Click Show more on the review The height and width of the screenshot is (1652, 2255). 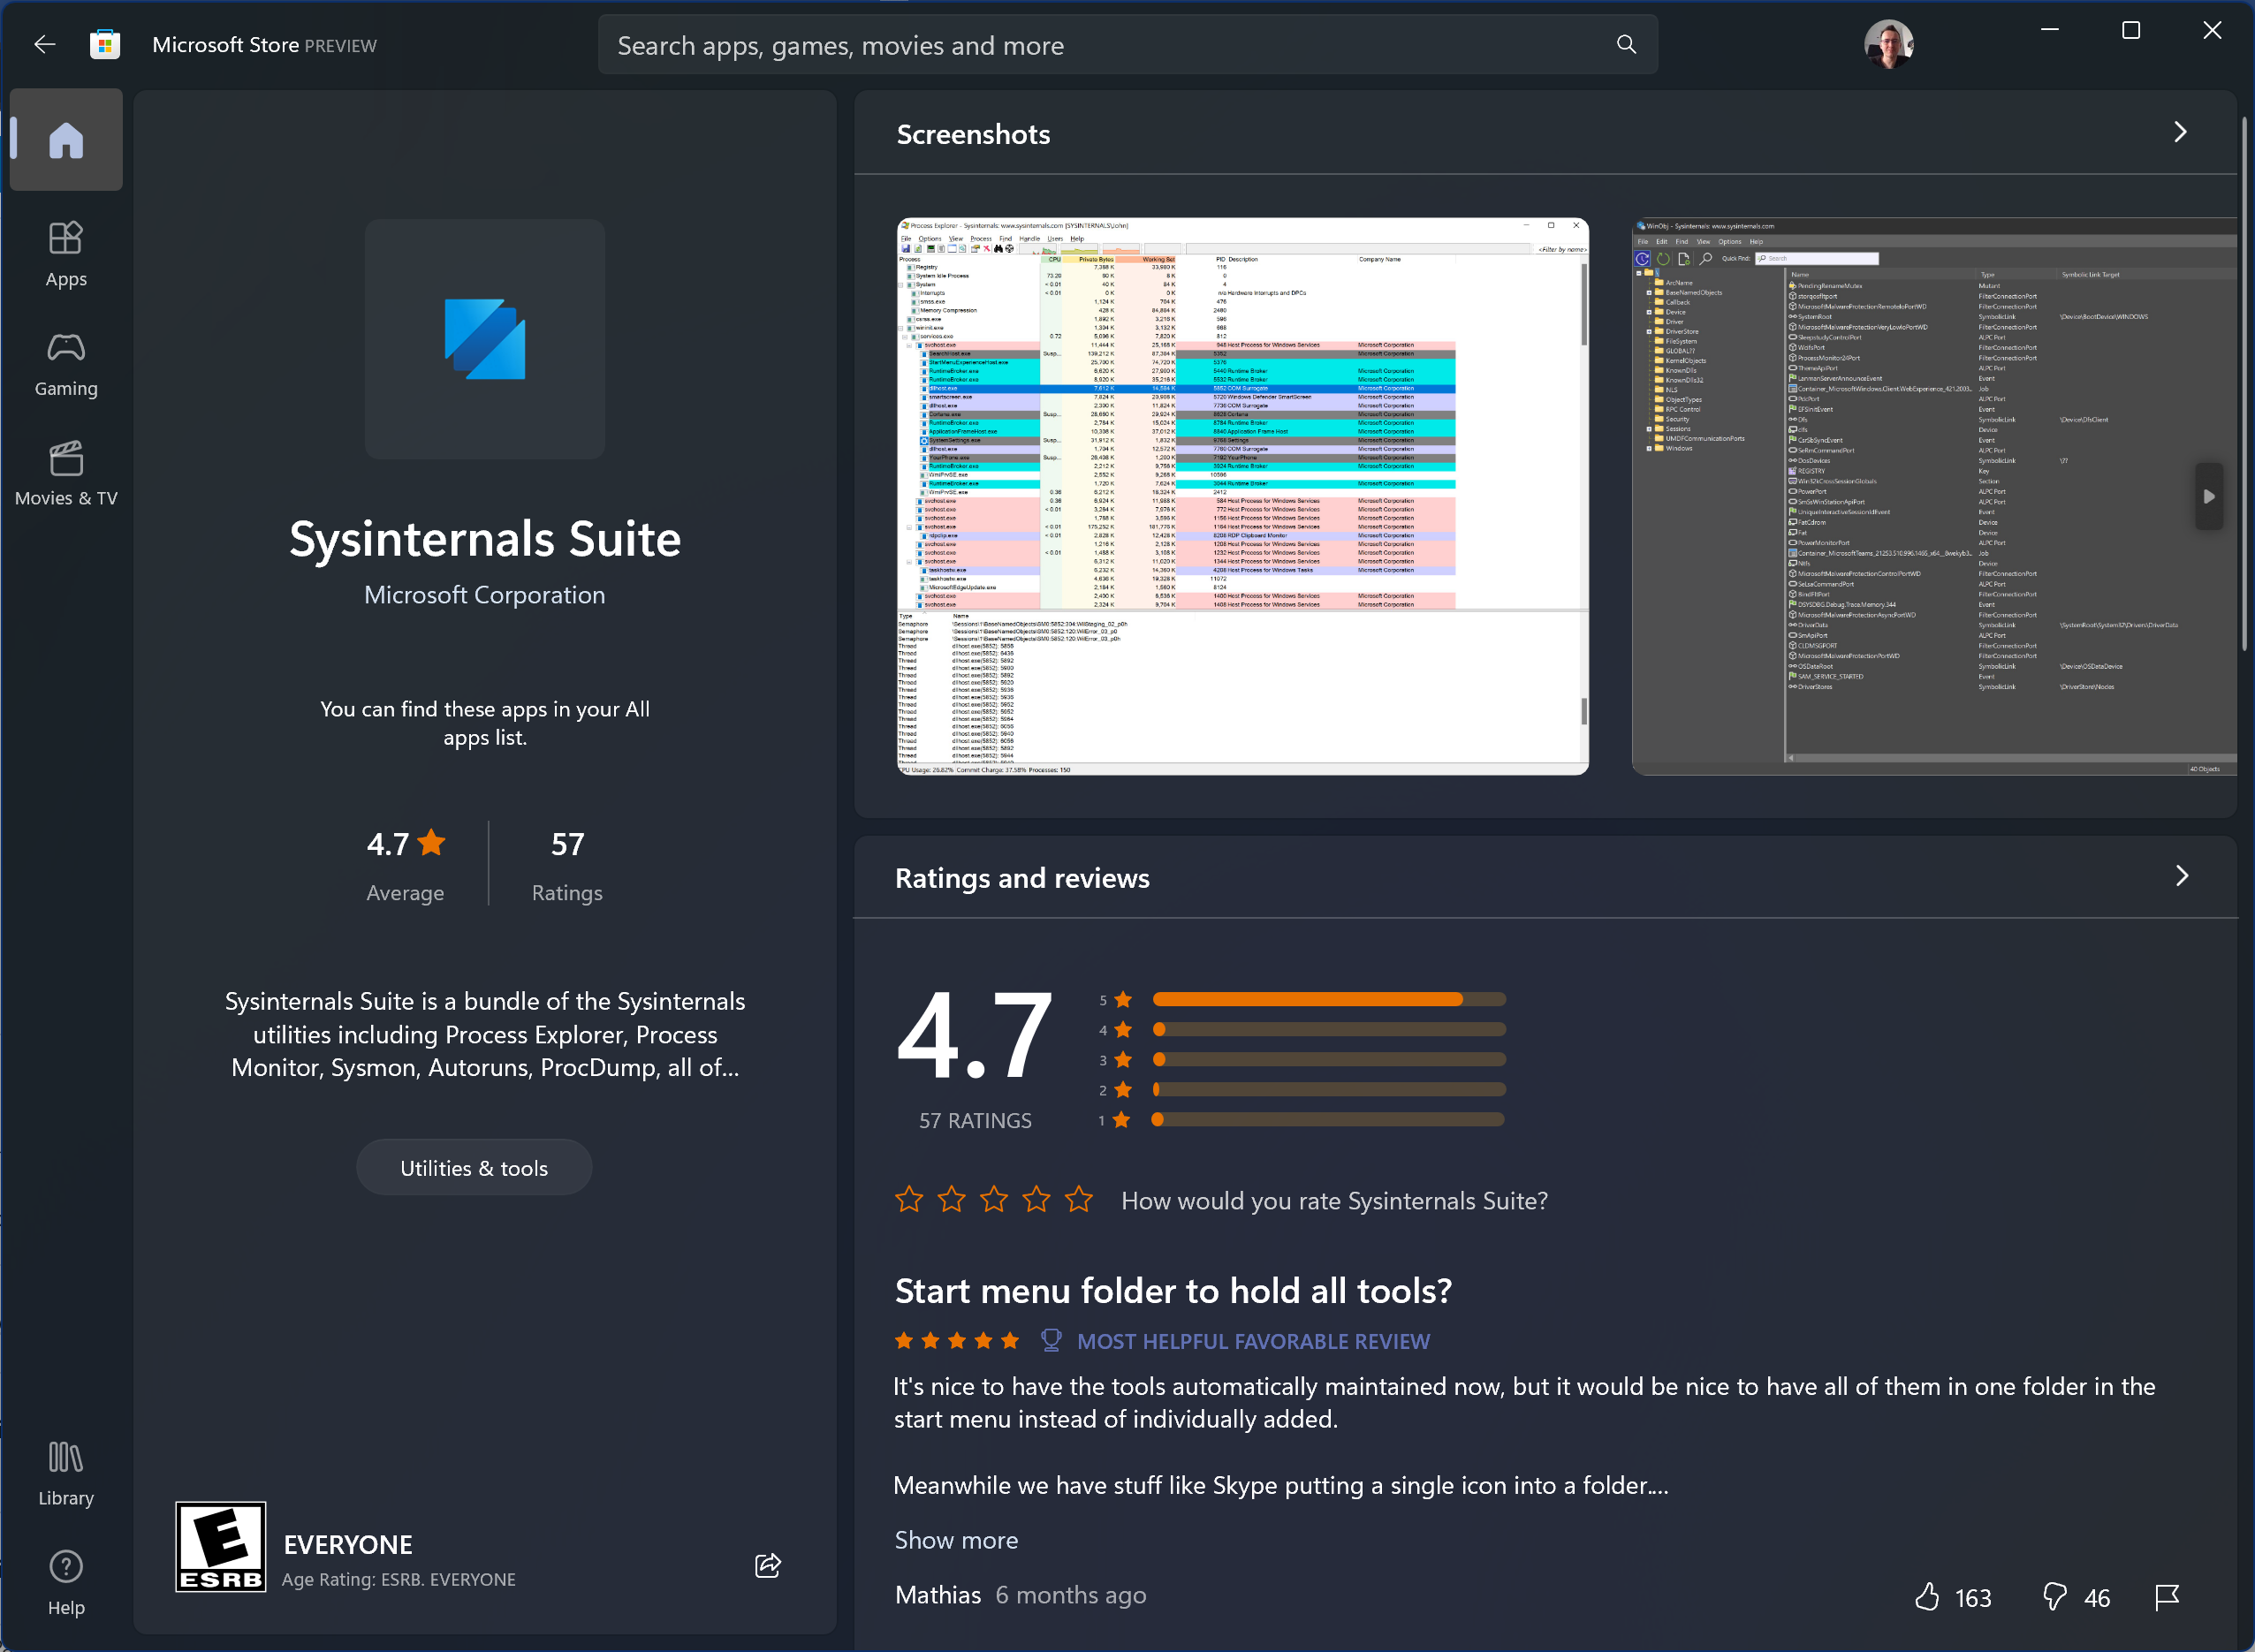click(x=956, y=1540)
